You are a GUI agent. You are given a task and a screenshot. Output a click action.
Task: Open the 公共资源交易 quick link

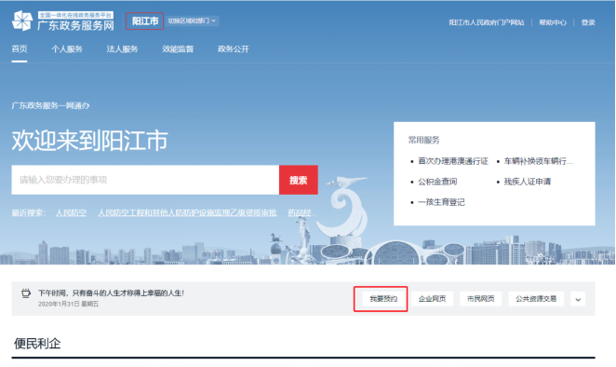click(536, 299)
